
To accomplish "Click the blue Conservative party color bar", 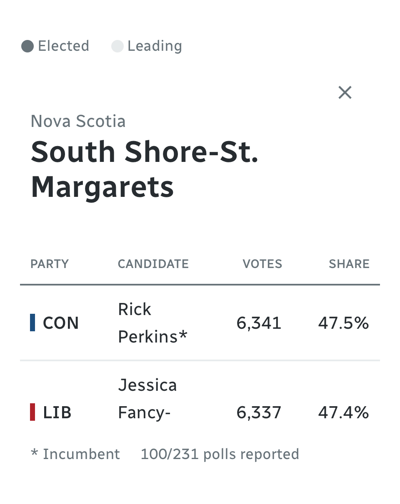I will (x=32, y=323).
